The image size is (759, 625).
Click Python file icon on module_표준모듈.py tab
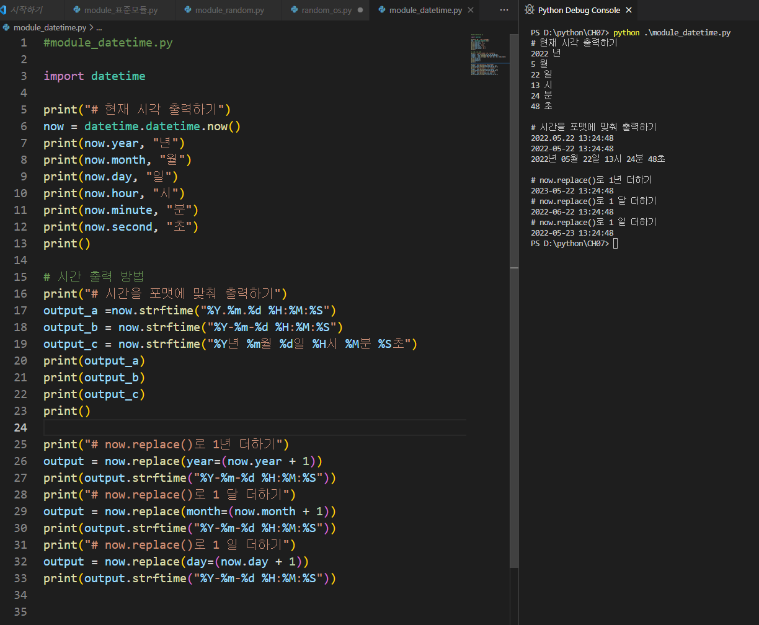76,11
